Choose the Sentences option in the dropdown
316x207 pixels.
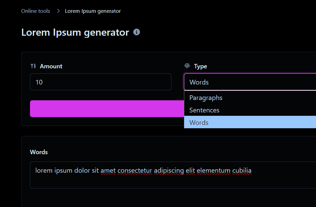click(x=204, y=110)
